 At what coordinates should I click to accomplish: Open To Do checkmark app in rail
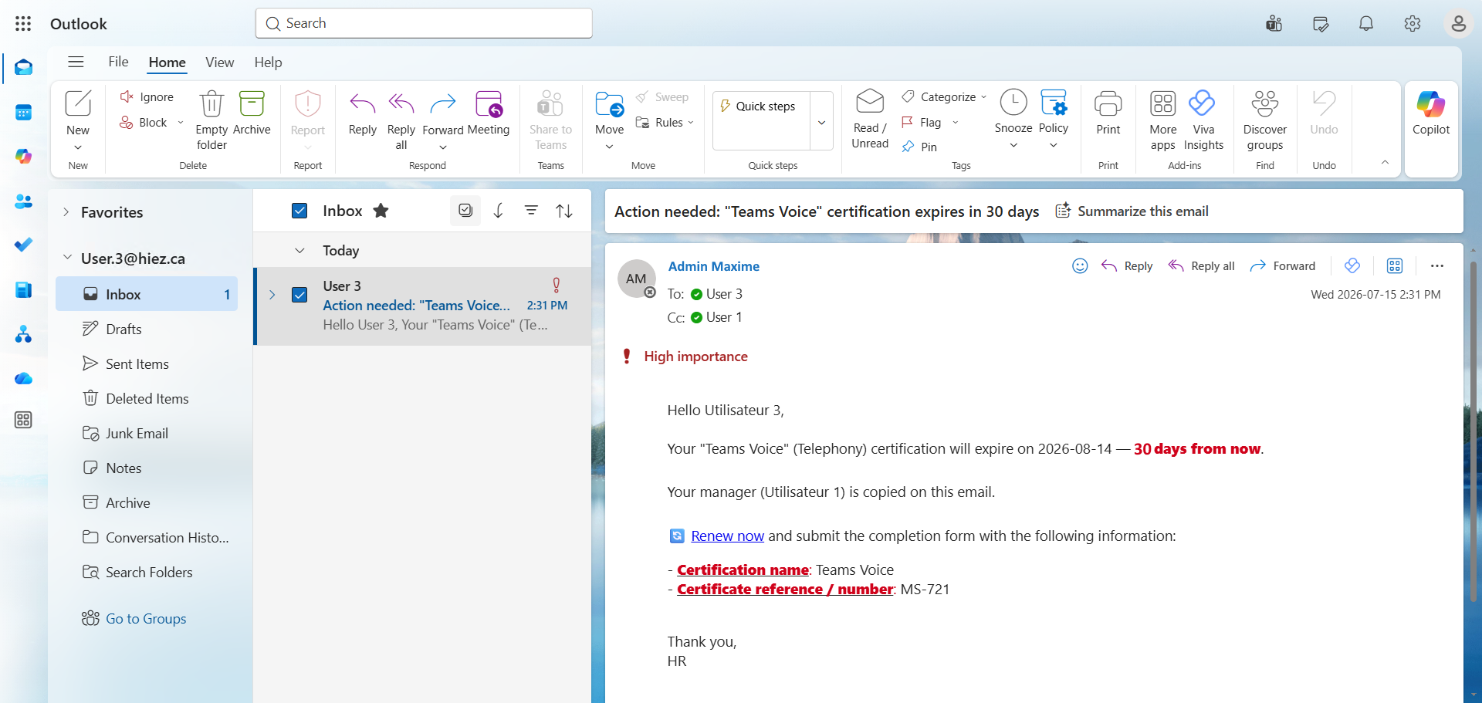point(23,245)
